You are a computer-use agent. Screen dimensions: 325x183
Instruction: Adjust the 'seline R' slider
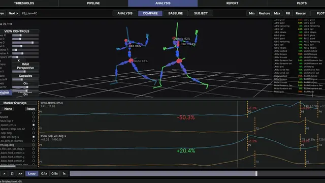(x=25, y=50)
